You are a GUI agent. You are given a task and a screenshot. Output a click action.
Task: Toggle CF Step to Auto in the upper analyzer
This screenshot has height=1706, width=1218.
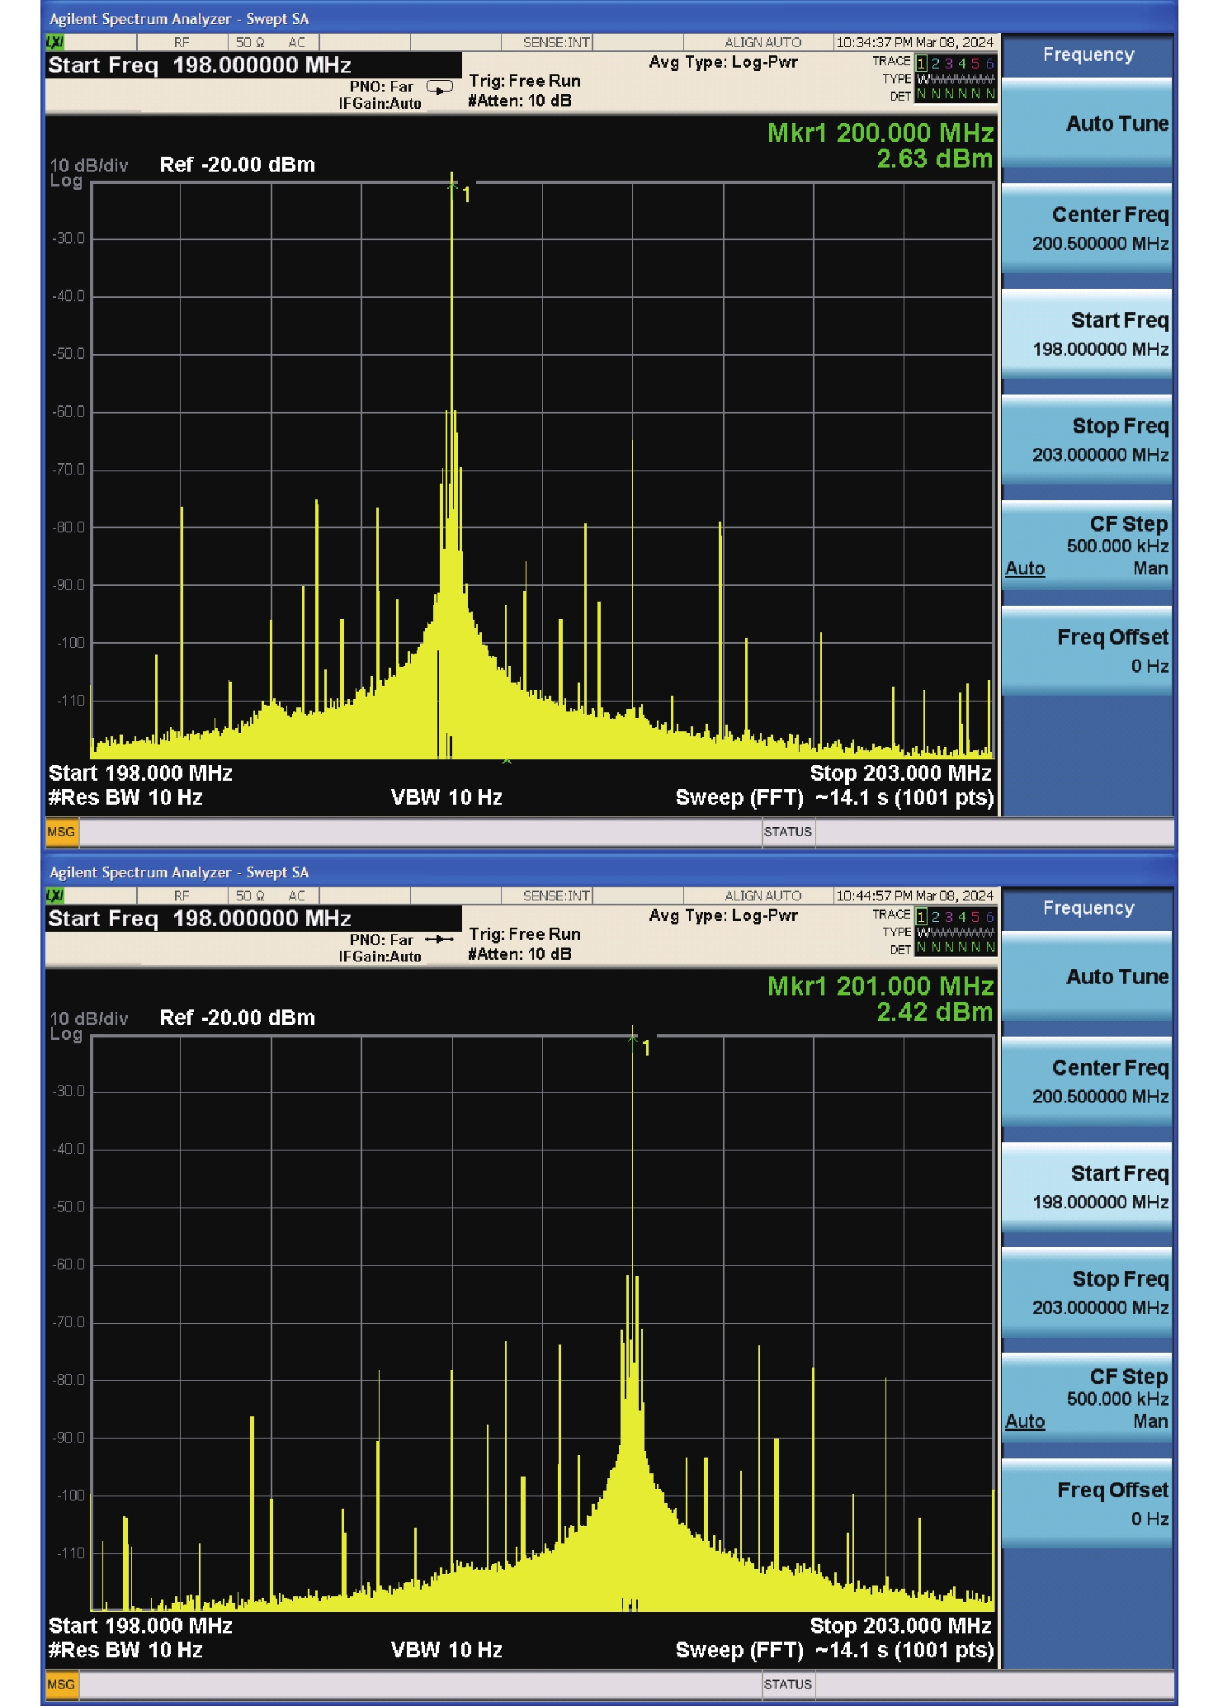pyautogui.click(x=1025, y=569)
